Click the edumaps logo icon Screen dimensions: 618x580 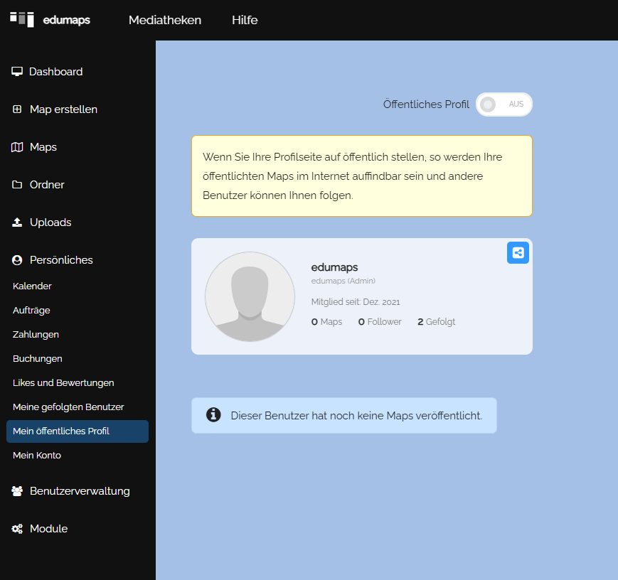point(22,19)
